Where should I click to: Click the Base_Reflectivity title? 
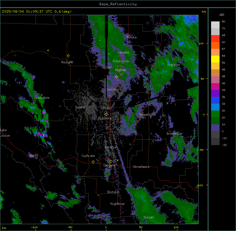pyautogui.click(x=118, y=4)
